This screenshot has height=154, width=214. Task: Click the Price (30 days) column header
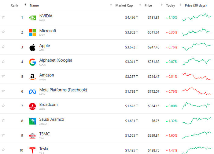pos(196,5)
